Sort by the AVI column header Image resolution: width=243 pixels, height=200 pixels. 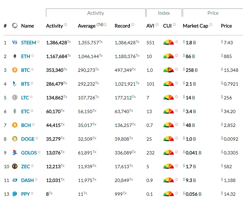[x=150, y=26]
